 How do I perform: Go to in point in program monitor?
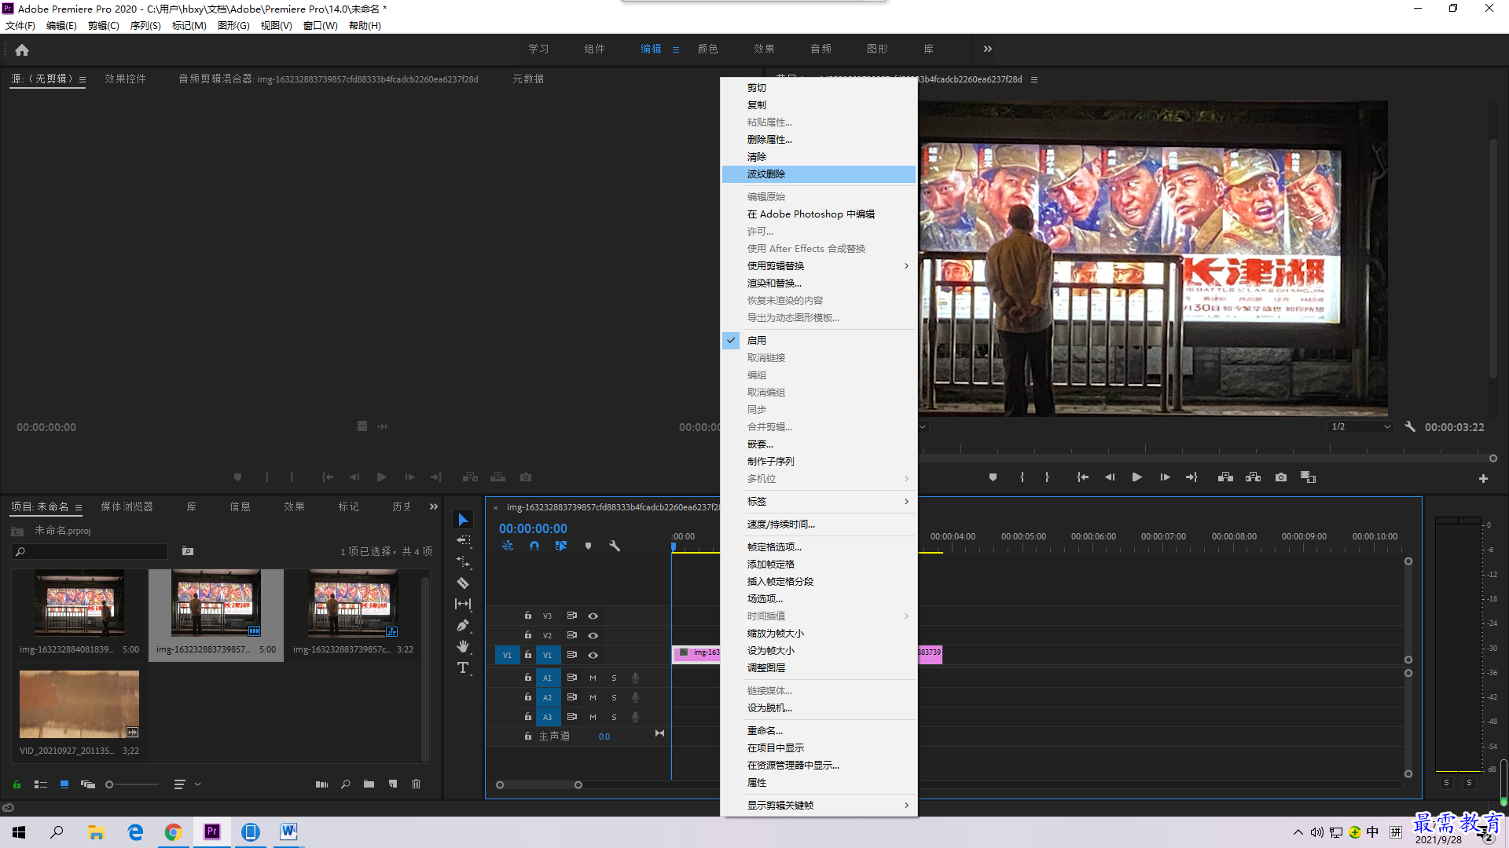pos(1082,477)
